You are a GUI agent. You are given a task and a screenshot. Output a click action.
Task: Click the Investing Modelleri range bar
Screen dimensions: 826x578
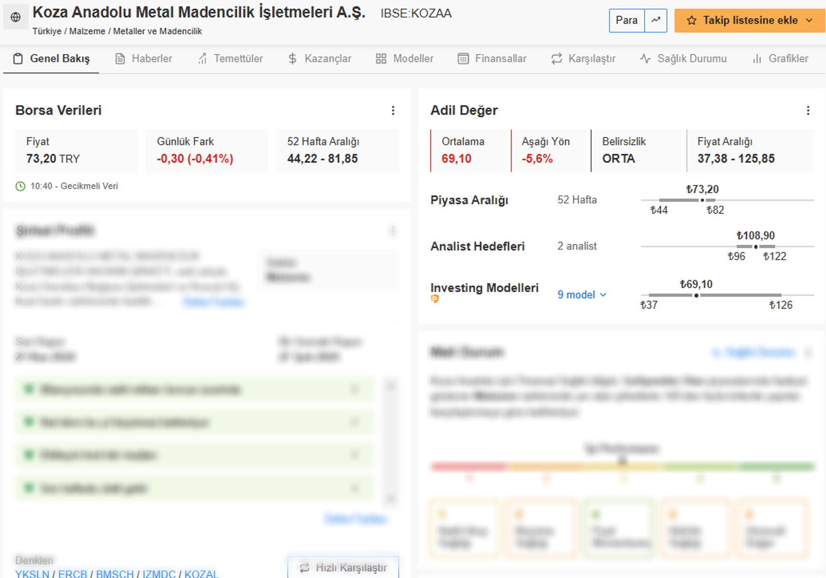coord(727,295)
